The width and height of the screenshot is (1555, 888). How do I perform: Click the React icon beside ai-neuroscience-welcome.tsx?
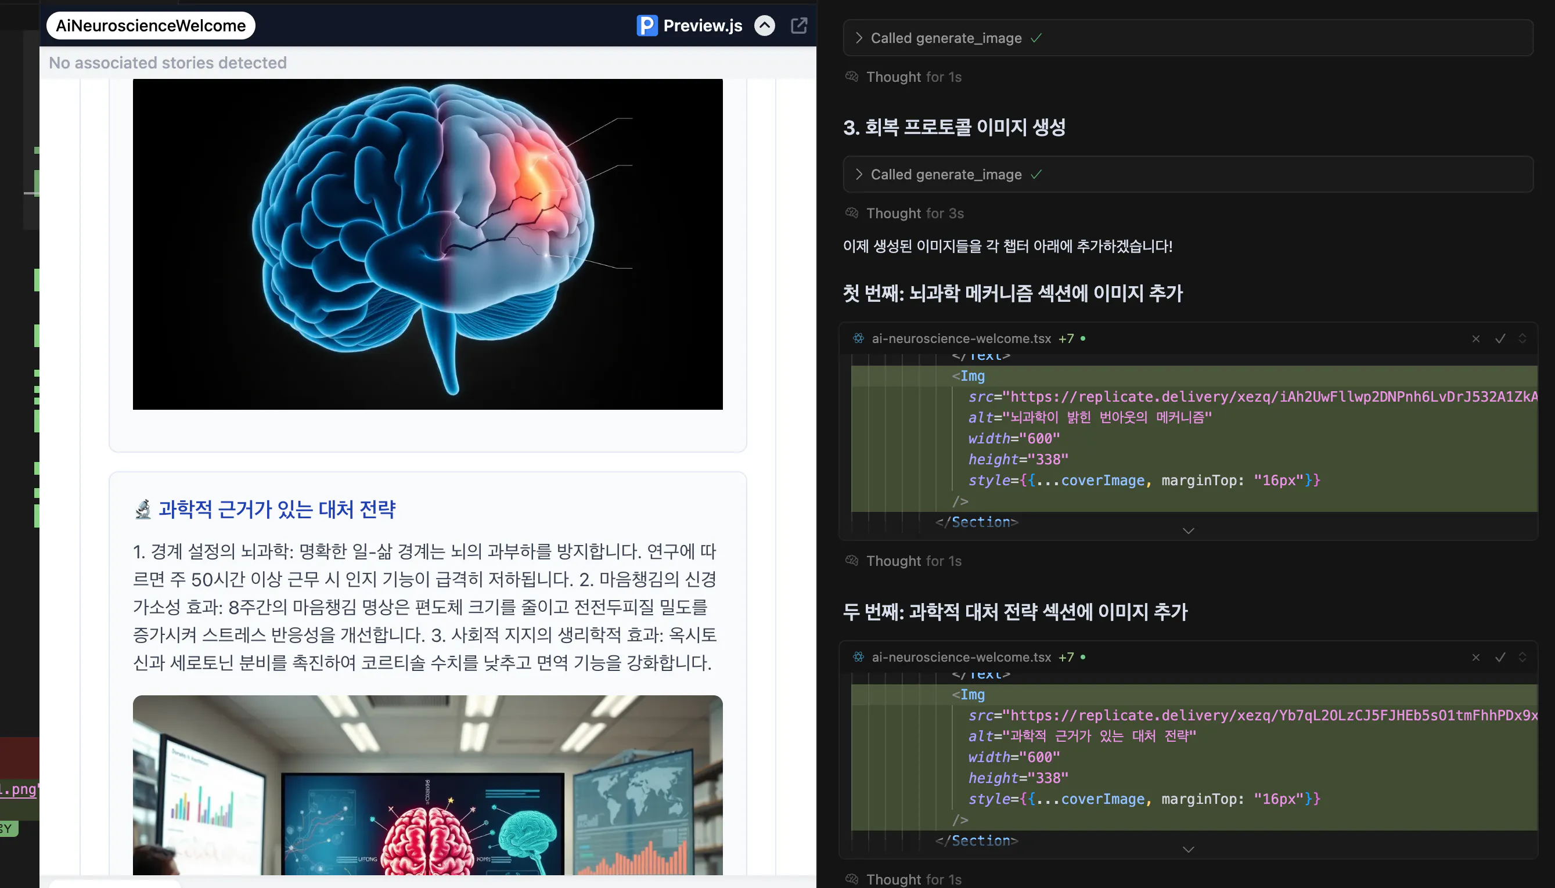tap(858, 338)
